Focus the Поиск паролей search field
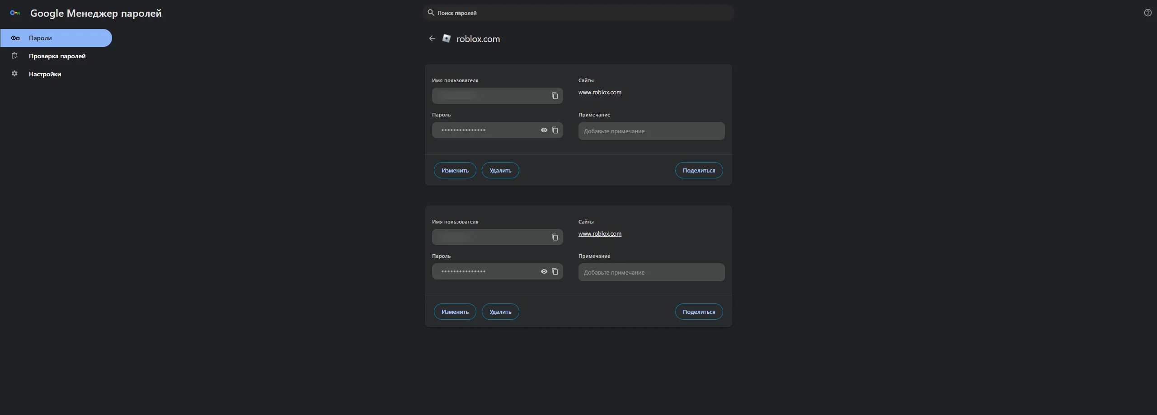 pyautogui.click(x=578, y=13)
